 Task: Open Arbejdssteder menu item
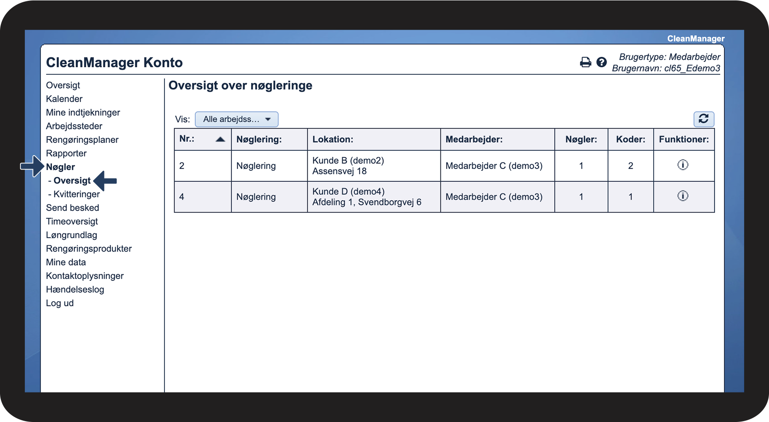pyautogui.click(x=74, y=126)
